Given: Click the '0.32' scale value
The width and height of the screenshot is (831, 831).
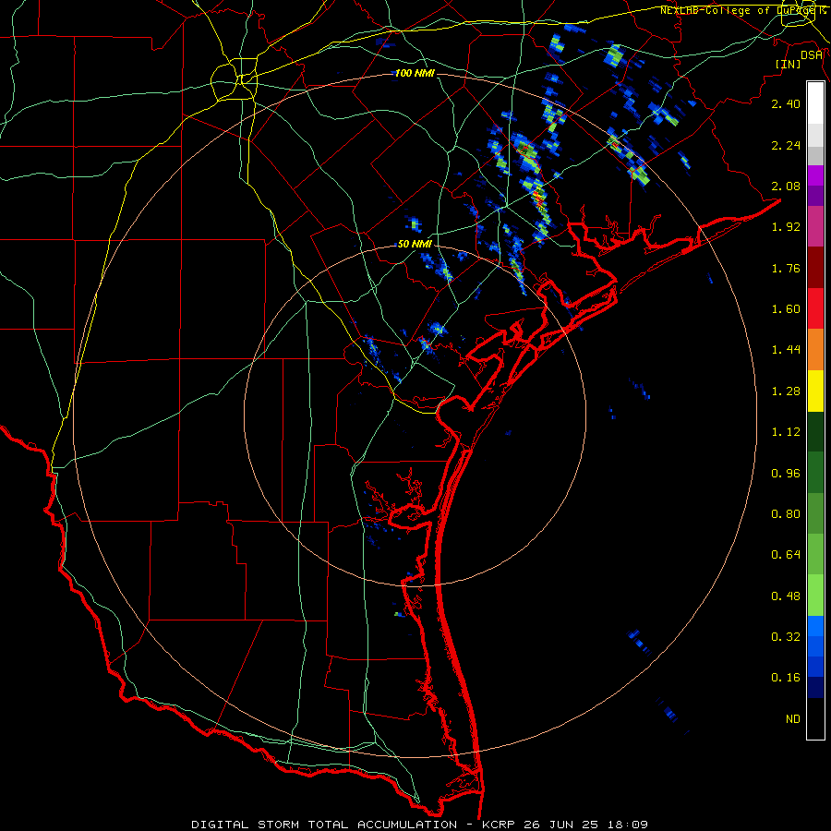Looking at the screenshot, I should (x=786, y=637).
